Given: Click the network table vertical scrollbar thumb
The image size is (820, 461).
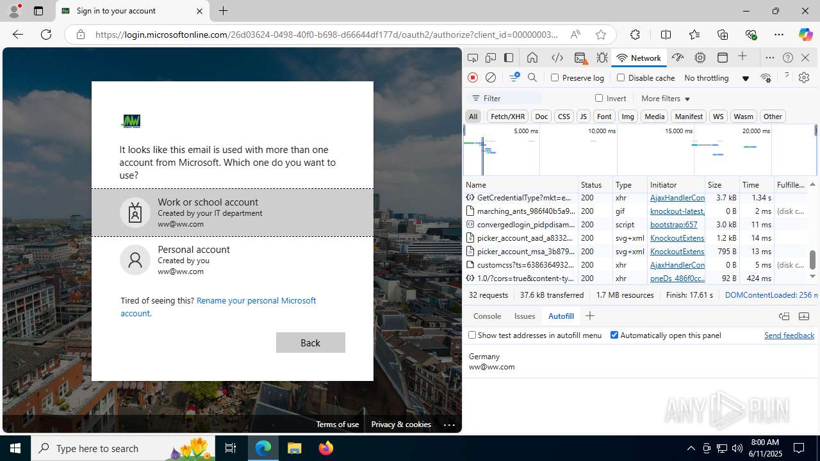Looking at the screenshot, I should point(812,259).
